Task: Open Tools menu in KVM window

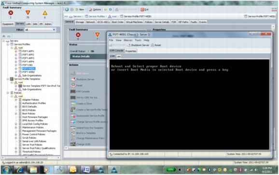Action: pos(138,40)
